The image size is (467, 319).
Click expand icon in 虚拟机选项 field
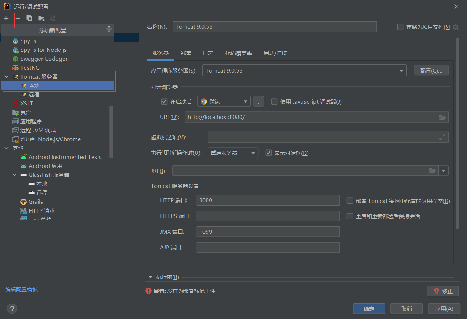click(442, 137)
